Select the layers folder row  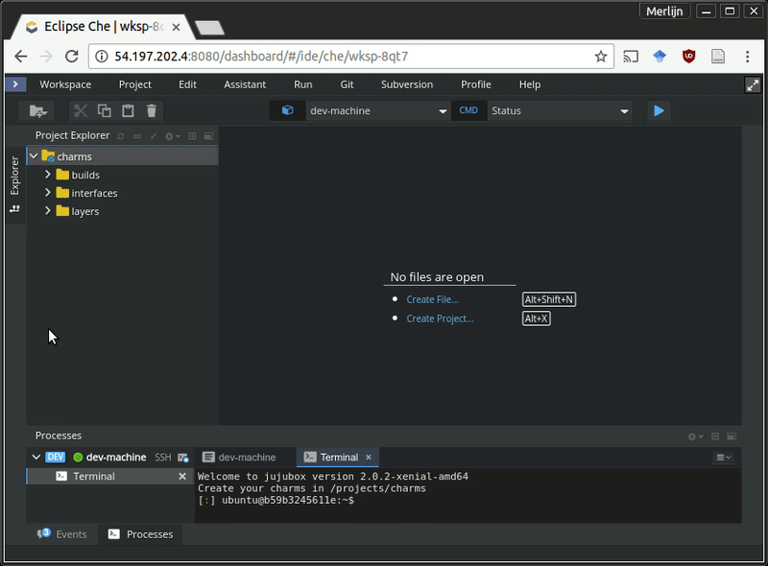point(123,211)
